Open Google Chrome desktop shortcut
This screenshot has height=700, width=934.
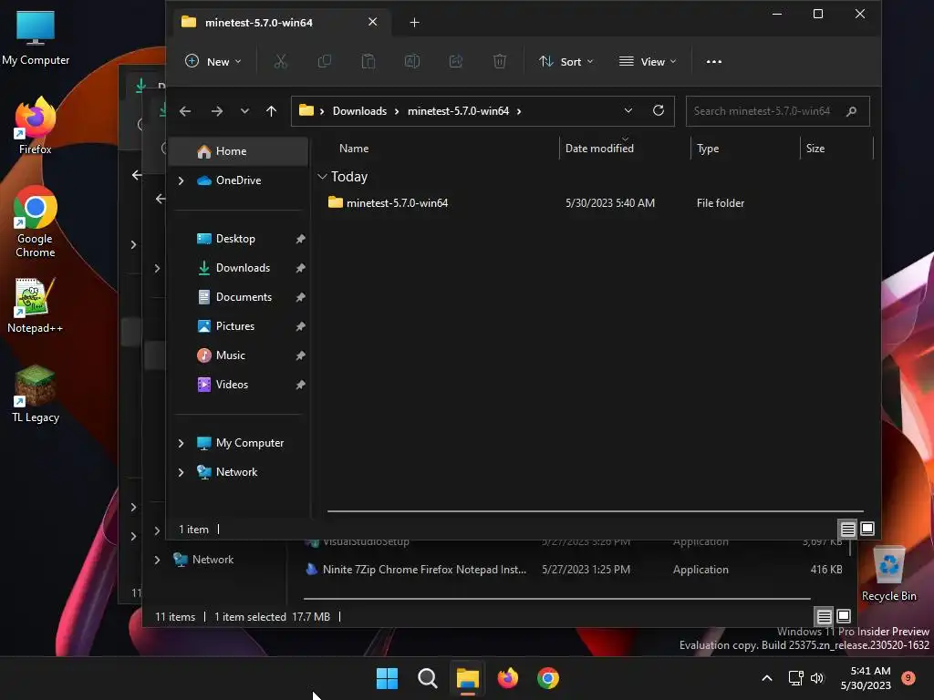(x=36, y=222)
